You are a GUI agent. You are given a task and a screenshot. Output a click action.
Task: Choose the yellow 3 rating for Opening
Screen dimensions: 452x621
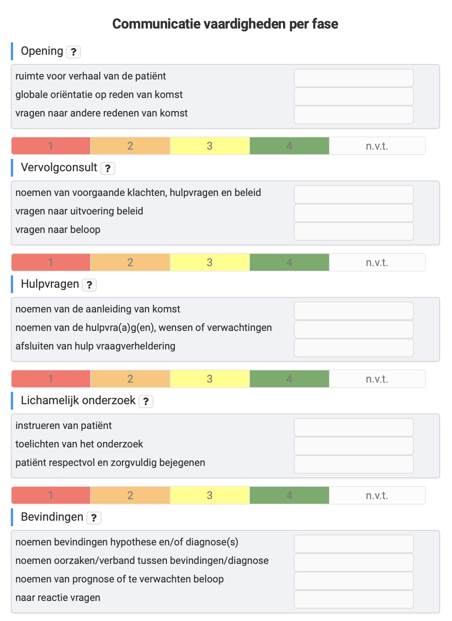click(210, 146)
